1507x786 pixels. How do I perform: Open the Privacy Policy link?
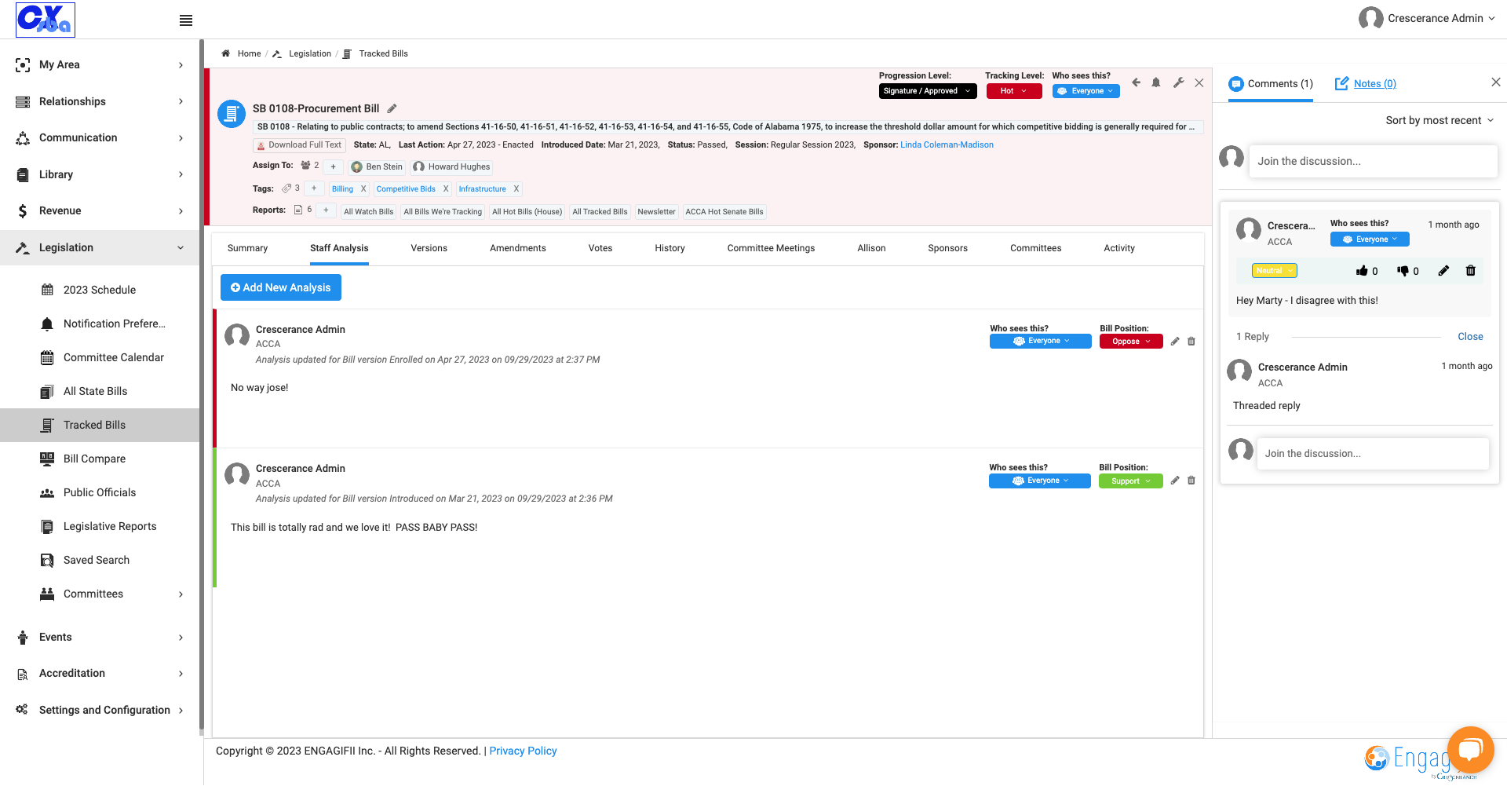click(x=523, y=751)
